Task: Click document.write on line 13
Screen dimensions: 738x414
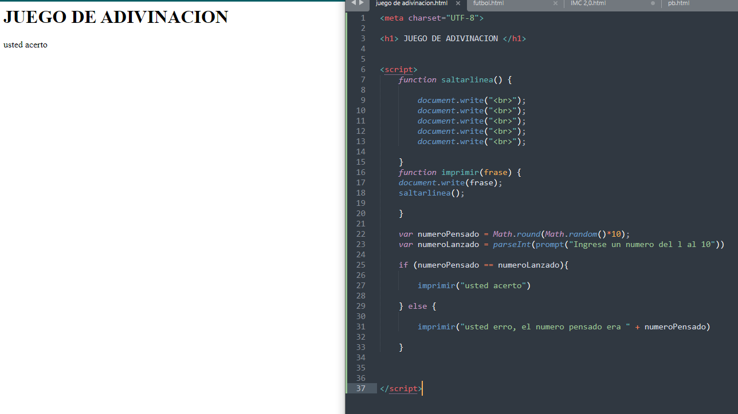Action: point(472,141)
